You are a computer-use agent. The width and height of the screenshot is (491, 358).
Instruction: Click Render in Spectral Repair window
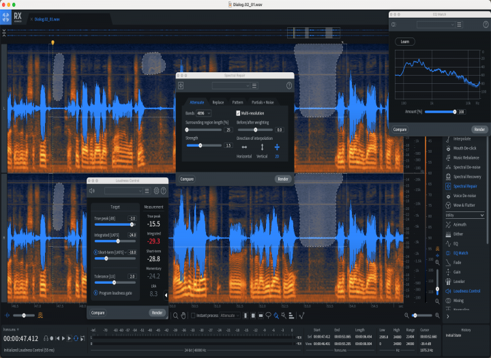[283, 179]
